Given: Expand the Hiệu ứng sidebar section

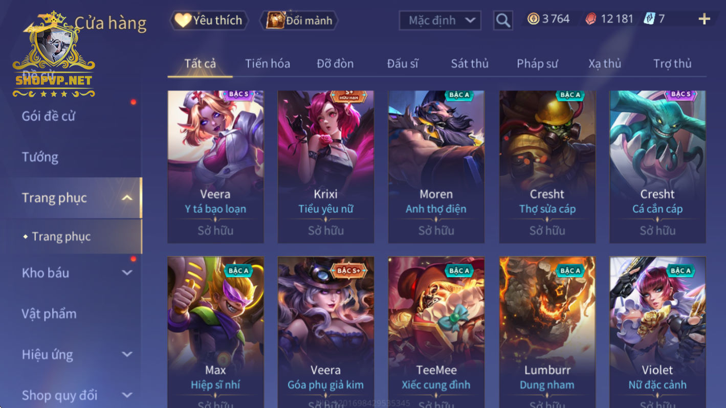Looking at the screenshot, I should 127,354.
